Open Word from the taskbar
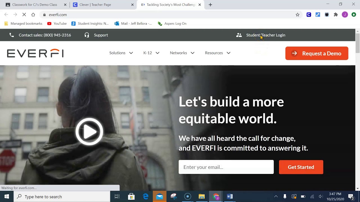The image size is (360, 202). tap(230, 197)
